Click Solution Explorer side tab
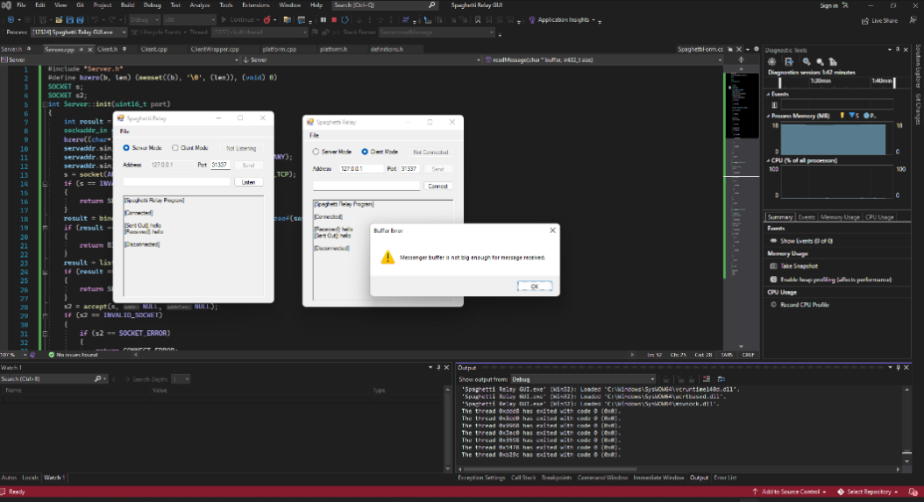The height and width of the screenshot is (502, 924). pos(918,66)
